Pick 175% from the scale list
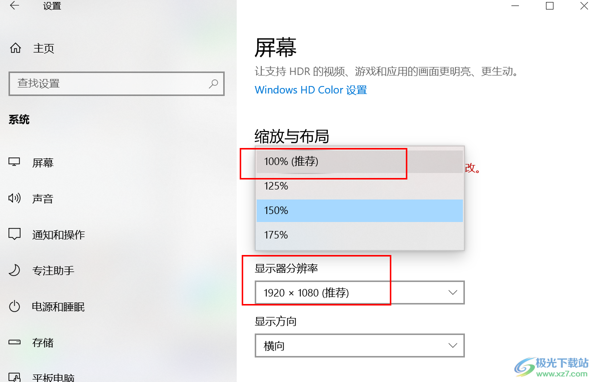This screenshot has width=594, height=382. click(x=276, y=234)
